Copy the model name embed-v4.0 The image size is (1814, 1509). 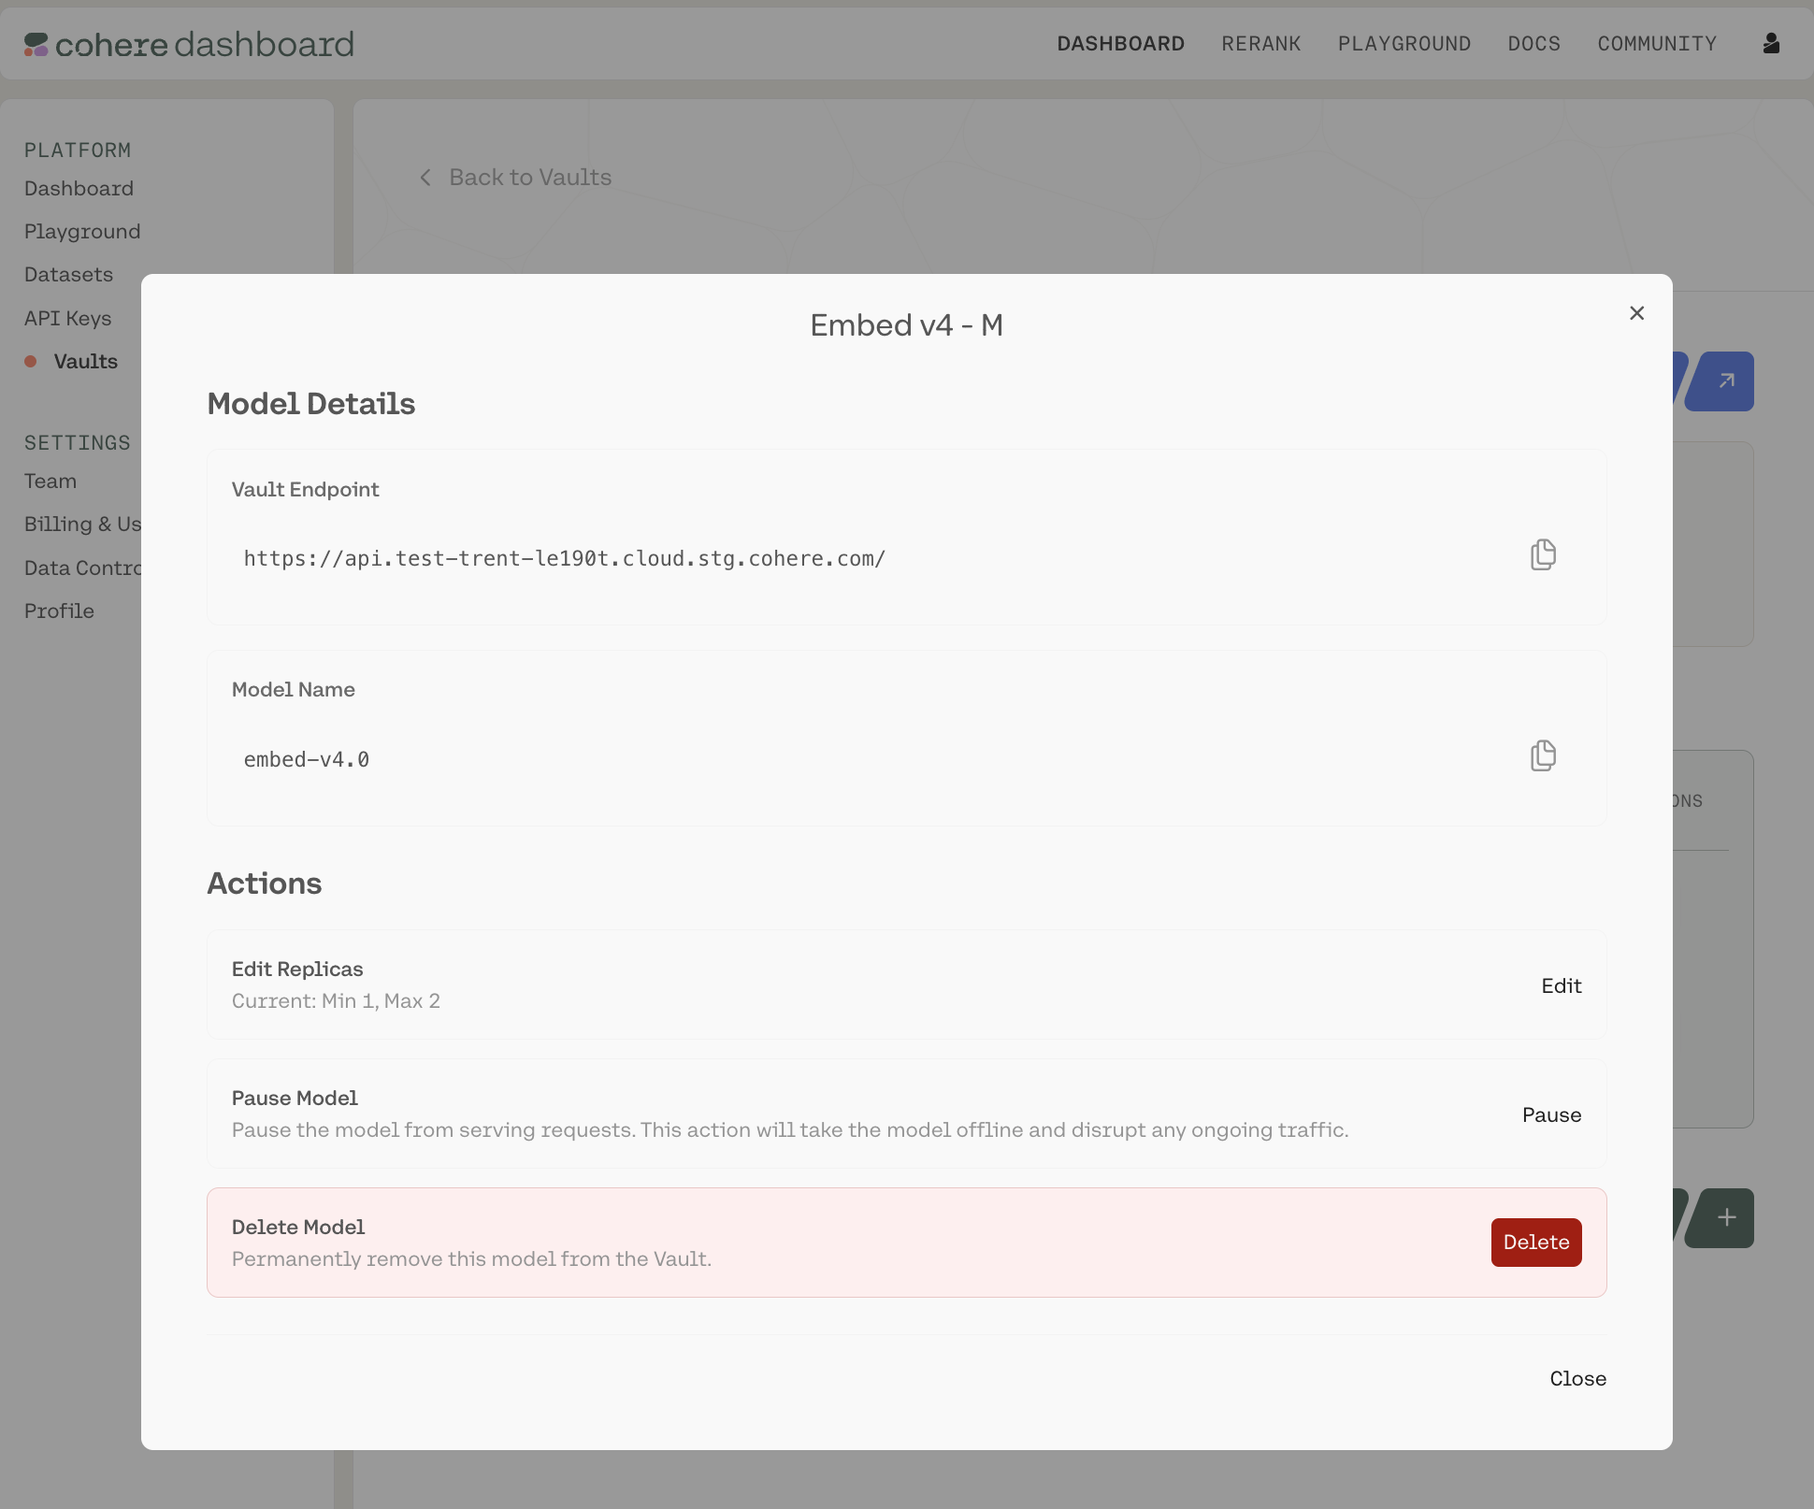click(x=1543, y=755)
